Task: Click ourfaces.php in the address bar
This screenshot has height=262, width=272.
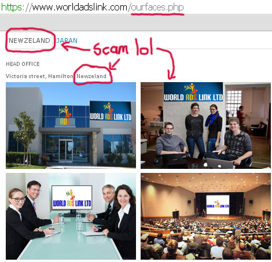Action: click(x=157, y=8)
